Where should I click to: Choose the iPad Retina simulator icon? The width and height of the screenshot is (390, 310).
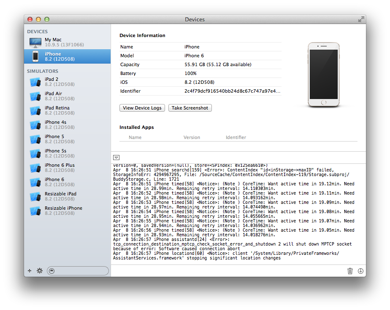pos(35,110)
